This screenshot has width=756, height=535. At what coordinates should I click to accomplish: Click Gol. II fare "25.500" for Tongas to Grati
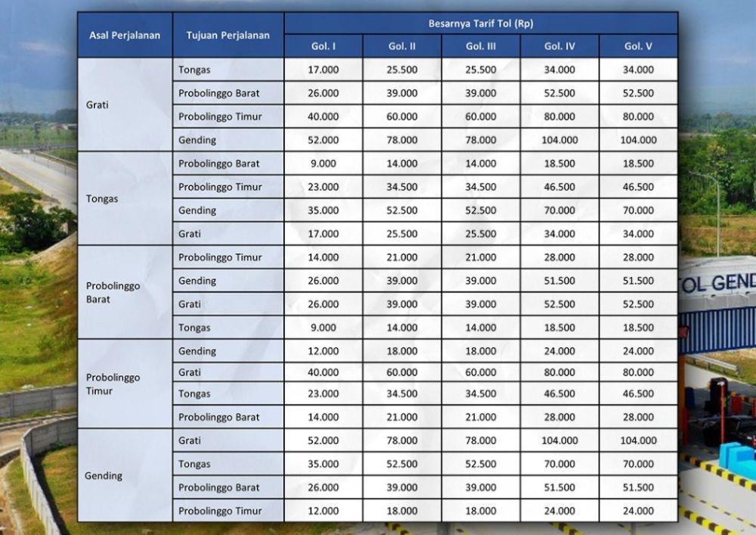[x=401, y=234]
